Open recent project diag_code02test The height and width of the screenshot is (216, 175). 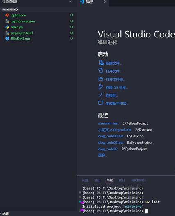111,143
